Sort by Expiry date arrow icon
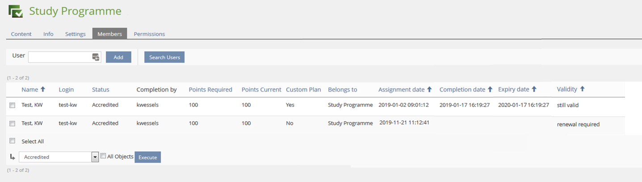 point(534,89)
